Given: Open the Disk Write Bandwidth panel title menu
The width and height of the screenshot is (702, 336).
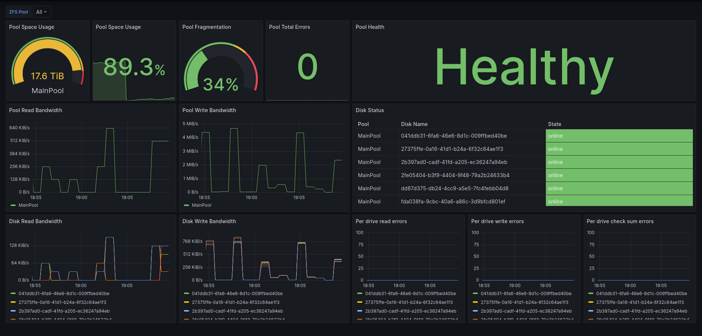Looking at the screenshot, I should coord(209,221).
